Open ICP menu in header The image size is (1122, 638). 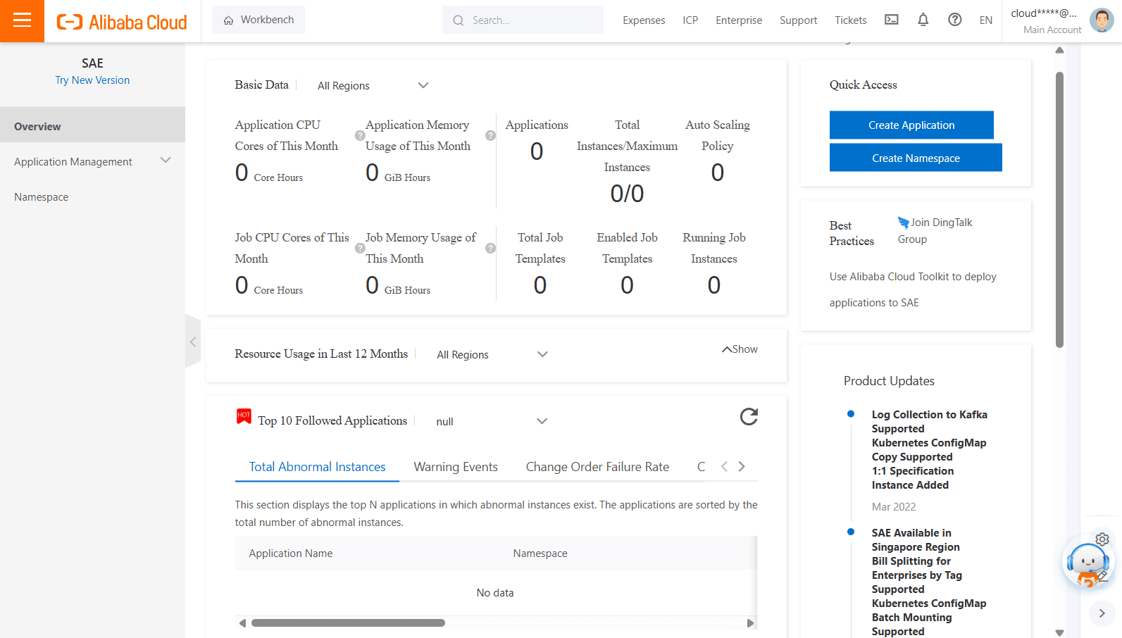tap(690, 20)
